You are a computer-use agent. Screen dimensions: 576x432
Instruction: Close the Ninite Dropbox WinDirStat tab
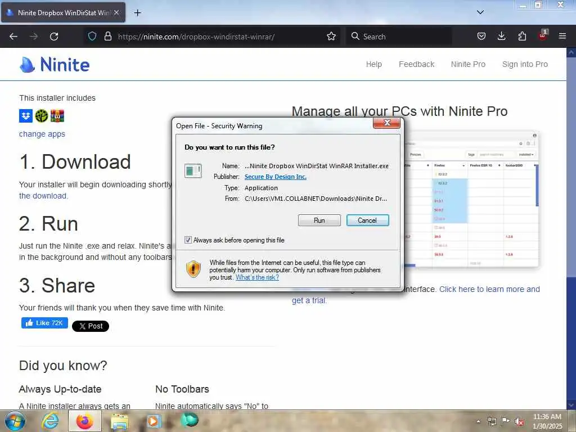coord(116,12)
